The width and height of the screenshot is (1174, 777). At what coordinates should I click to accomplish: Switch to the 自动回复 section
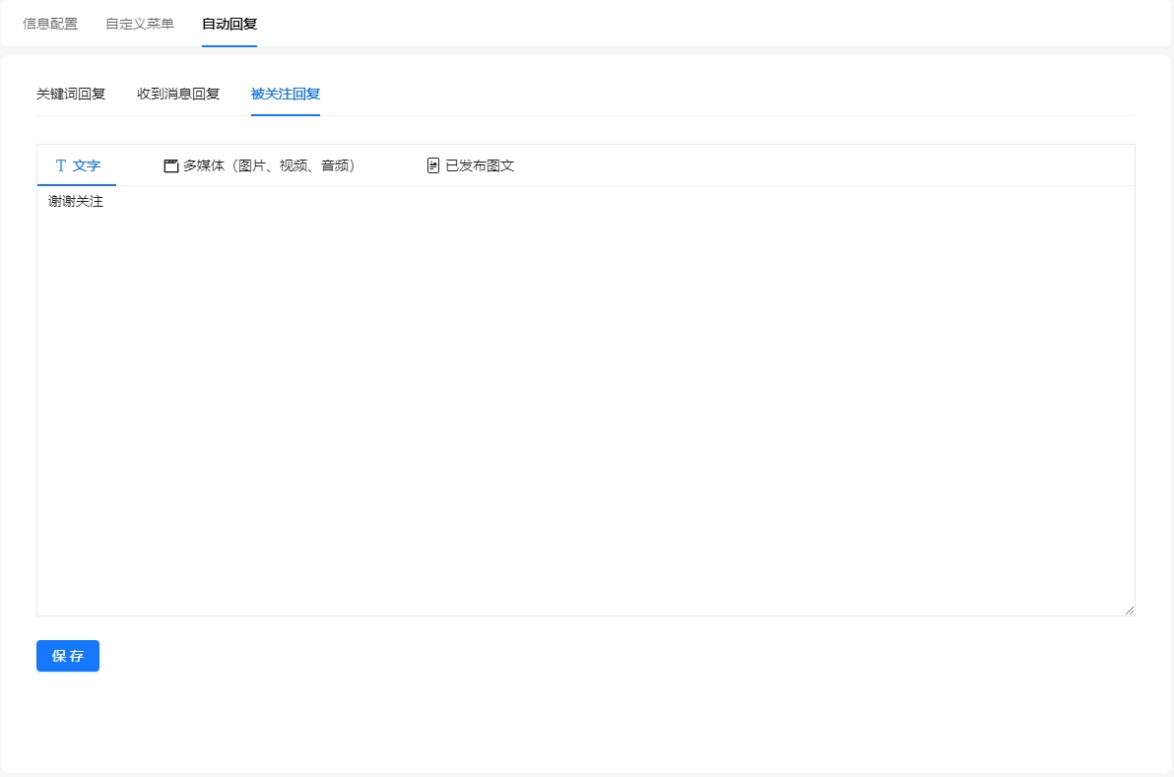(x=228, y=24)
